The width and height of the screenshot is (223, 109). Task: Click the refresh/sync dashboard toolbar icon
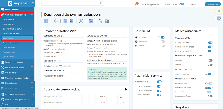[x=56, y=21]
